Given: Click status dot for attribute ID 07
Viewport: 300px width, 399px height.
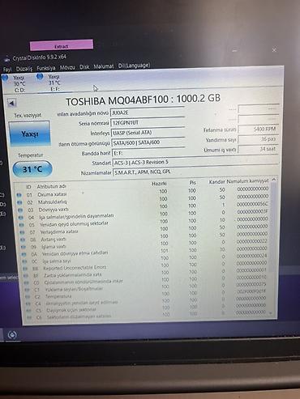Looking at the screenshot, I should pos(22,232).
